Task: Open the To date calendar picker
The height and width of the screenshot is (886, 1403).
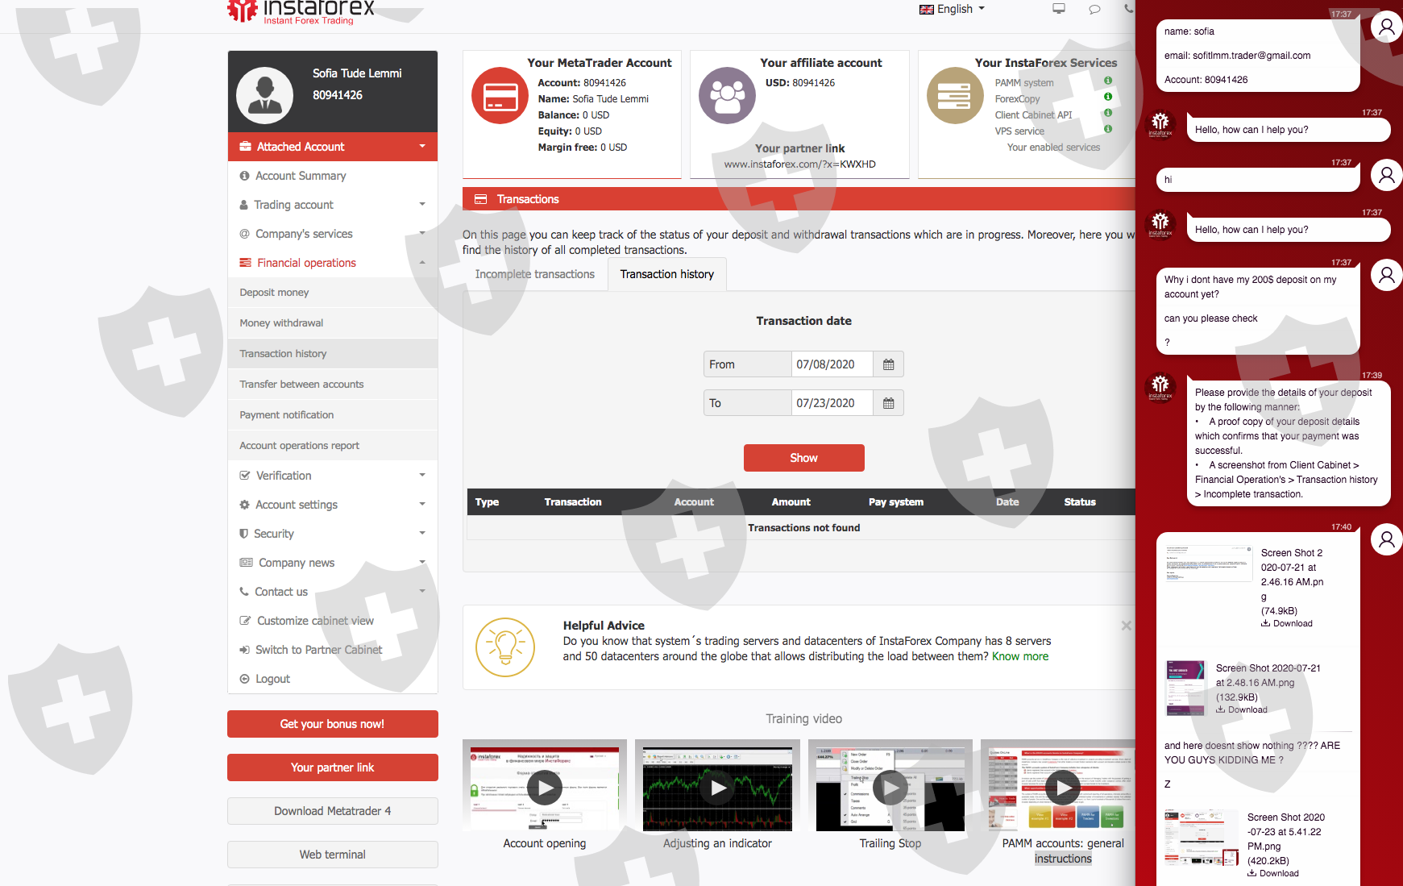Action: pos(888,403)
